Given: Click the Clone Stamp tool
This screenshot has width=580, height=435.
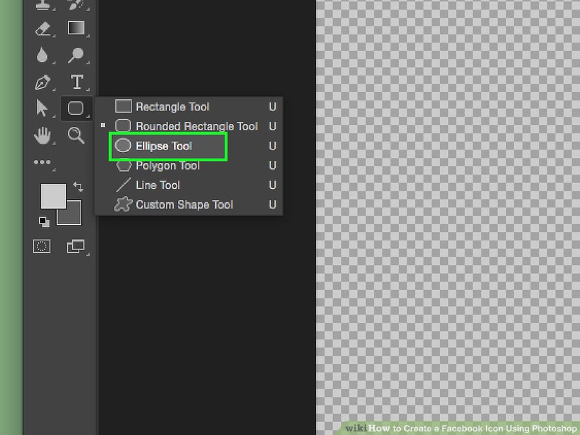Looking at the screenshot, I should [x=42, y=5].
